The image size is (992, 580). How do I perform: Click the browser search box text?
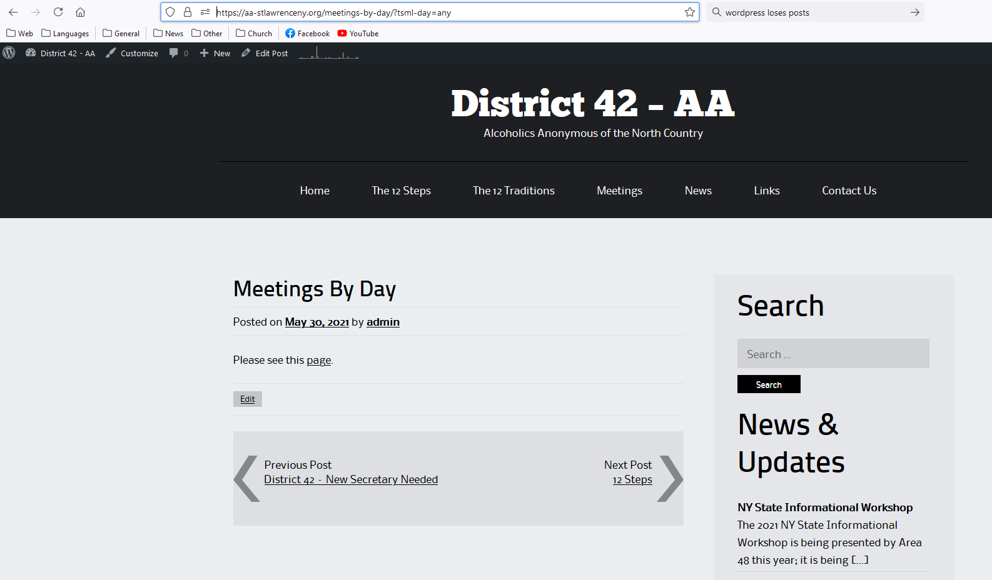[767, 12]
